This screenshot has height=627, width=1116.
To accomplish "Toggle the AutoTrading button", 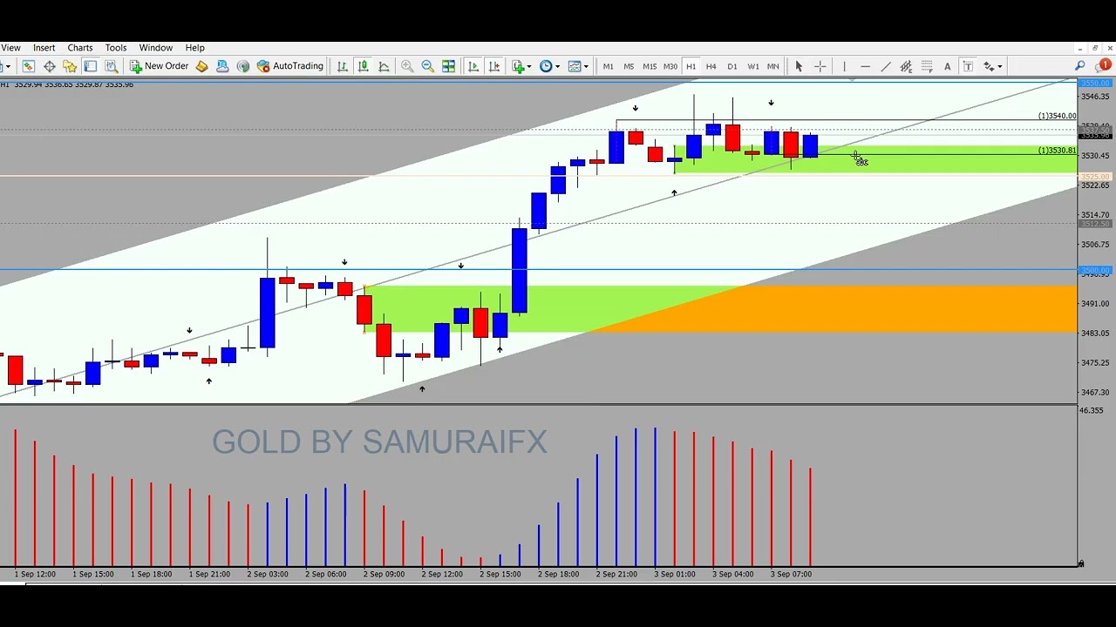I will pos(290,66).
